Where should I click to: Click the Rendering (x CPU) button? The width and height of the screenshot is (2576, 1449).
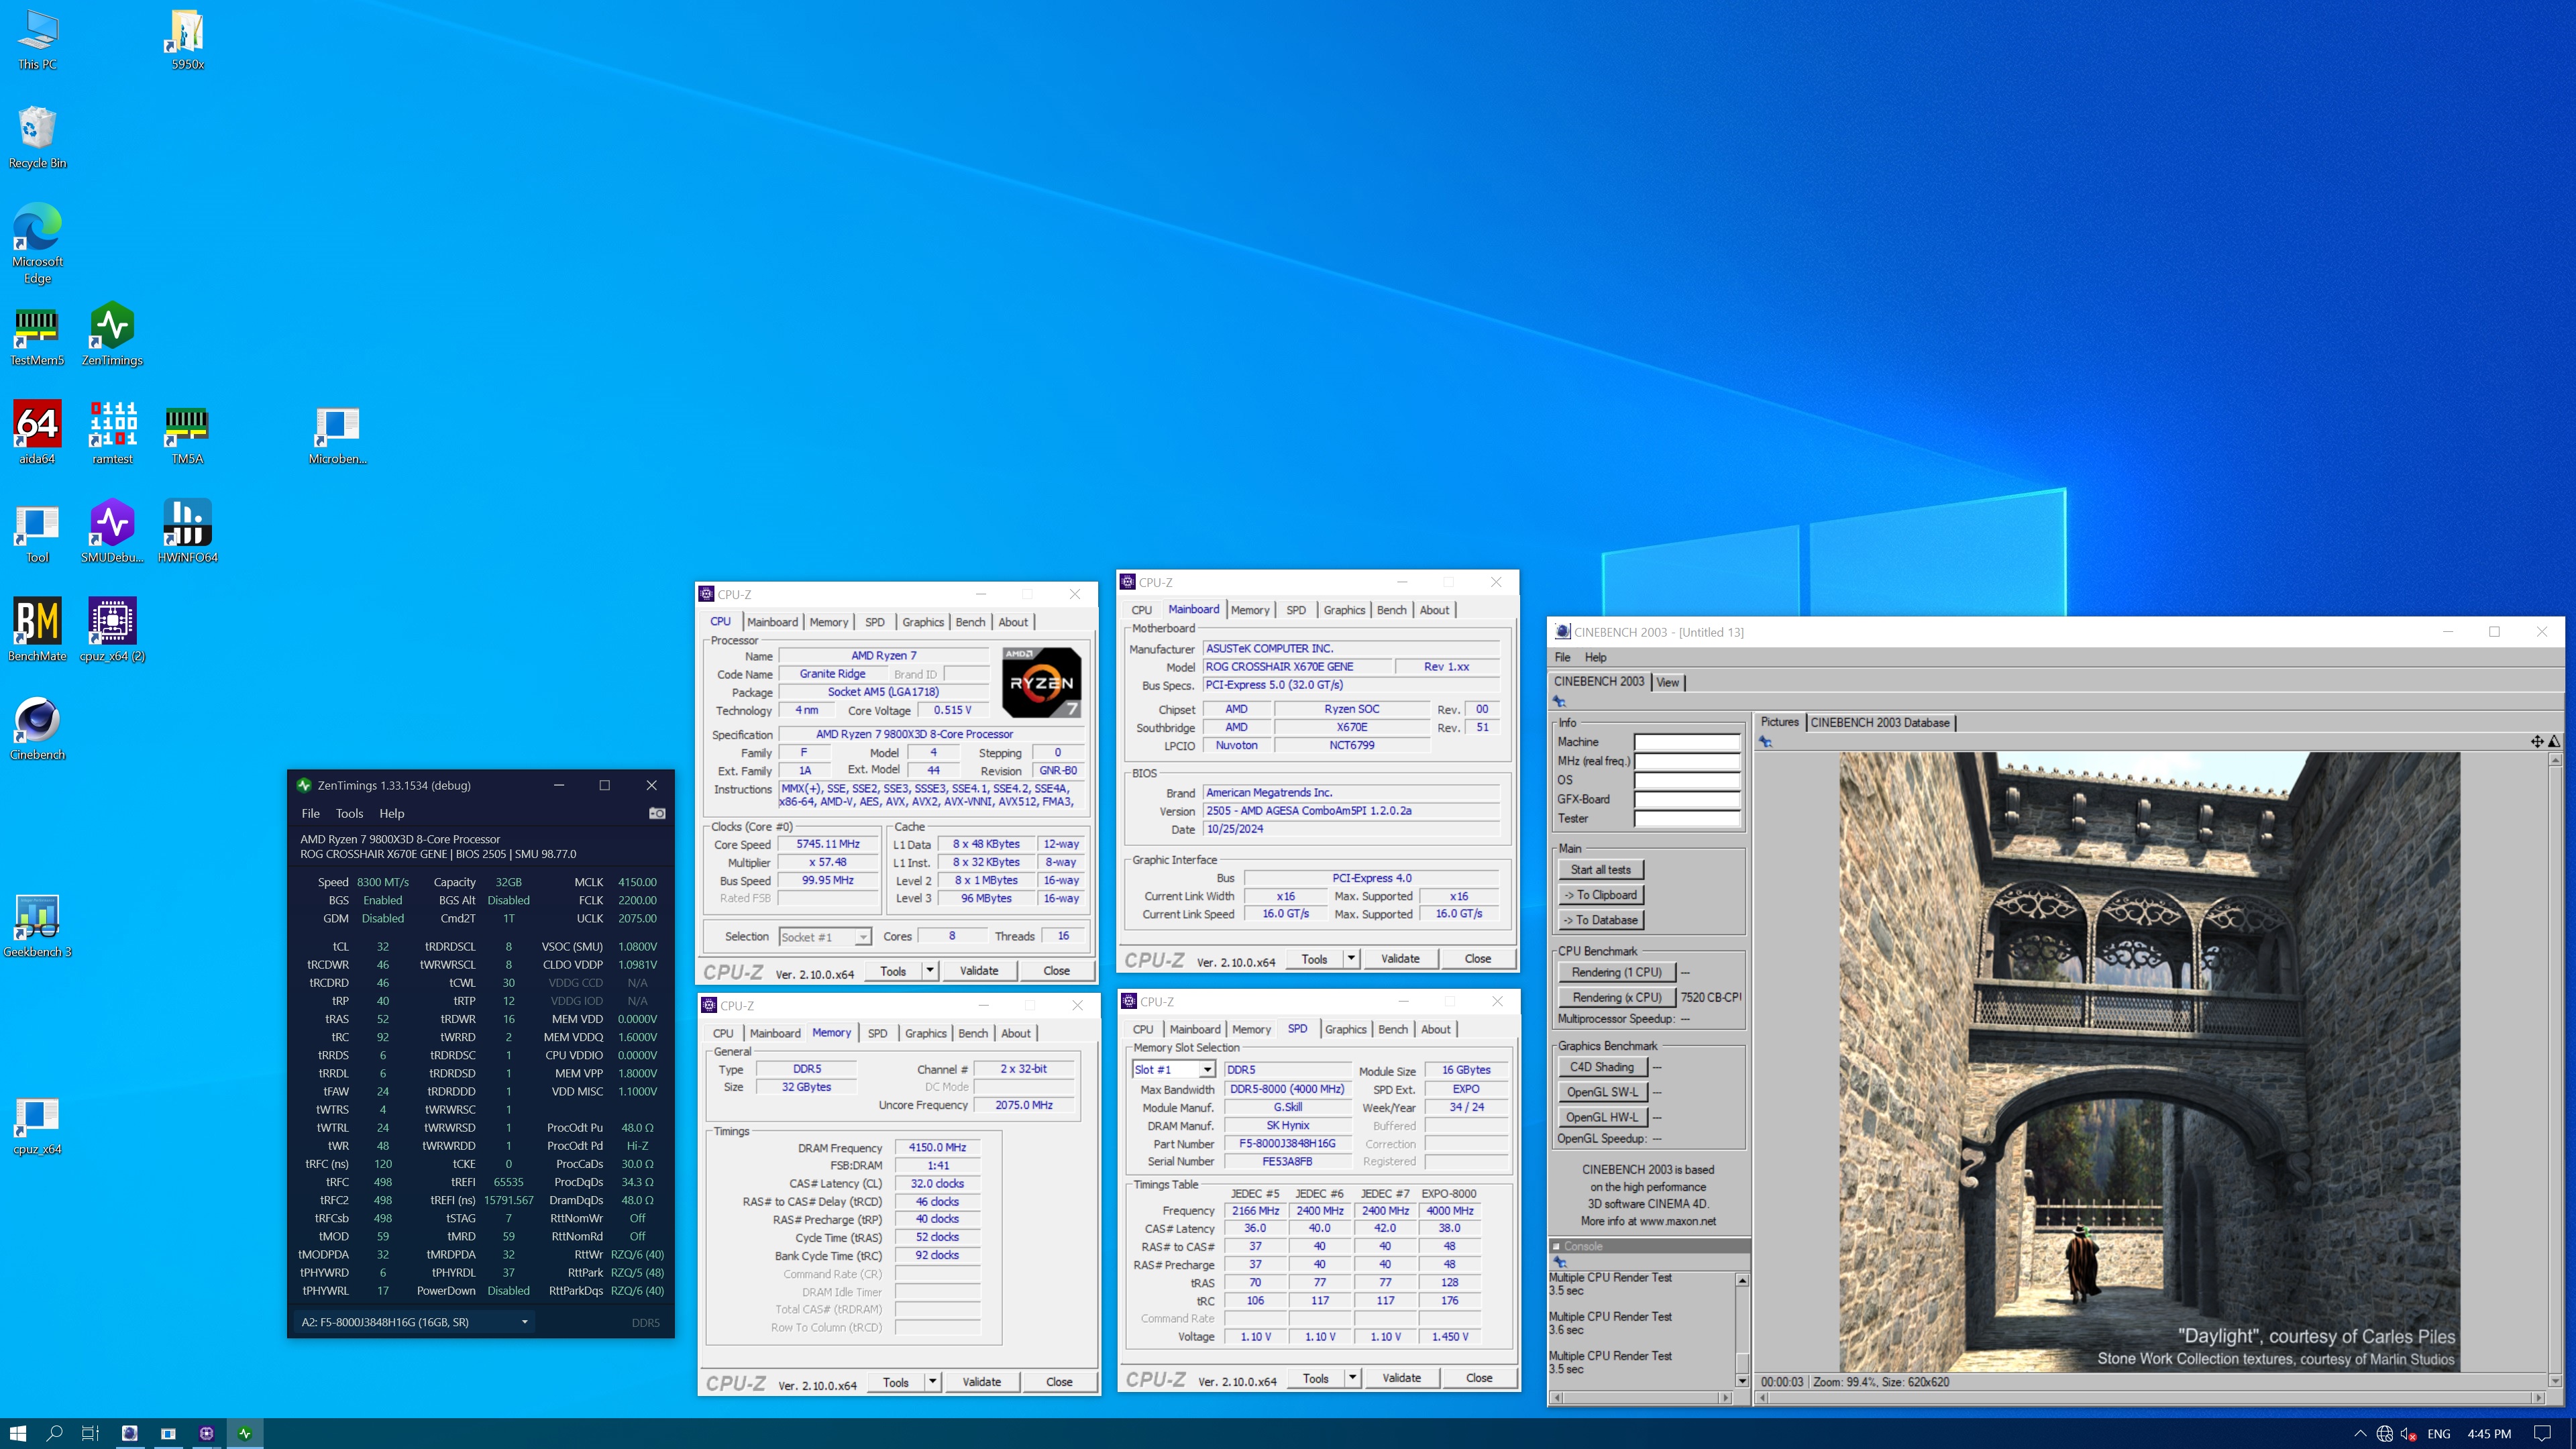point(1616,997)
